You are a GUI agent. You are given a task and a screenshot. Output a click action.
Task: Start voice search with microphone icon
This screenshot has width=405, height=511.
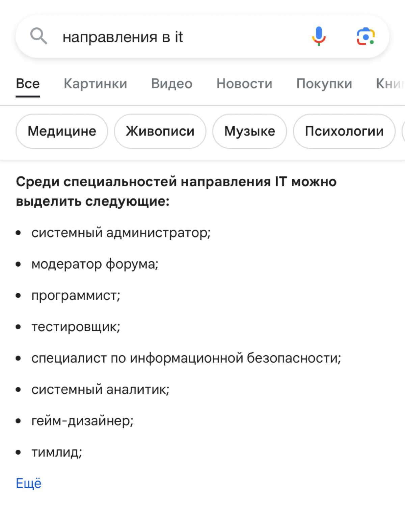tap(319, 36)
